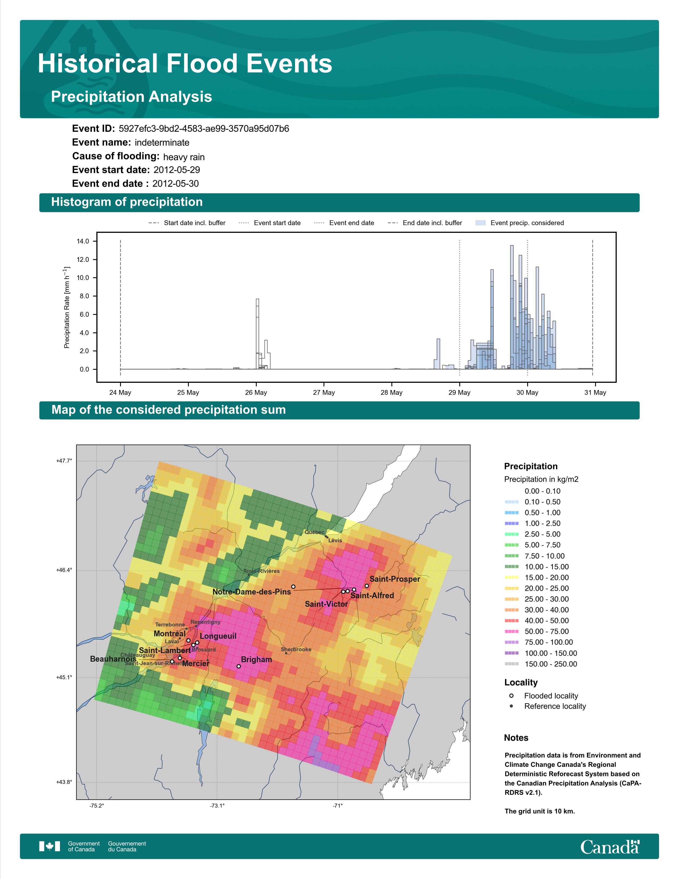This screenshot has width=679, height=879.
Task: Click the Québec map label
Action: pyautogui.click(x=314, y=532)
